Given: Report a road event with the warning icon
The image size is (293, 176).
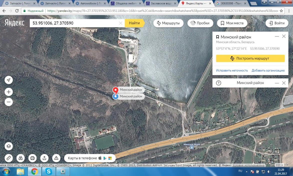Looking at the screenshot, I should 56,158.
